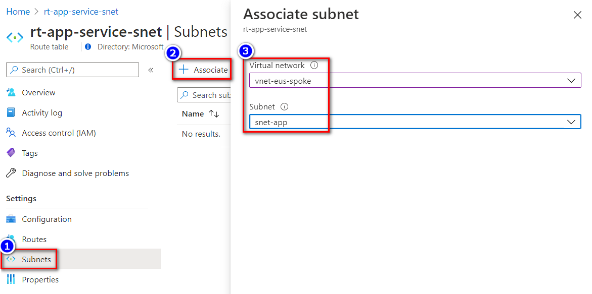The height and width of the screenshot is (294, 592).
Task: Open the Routes menu item
Action: point(34,239)
